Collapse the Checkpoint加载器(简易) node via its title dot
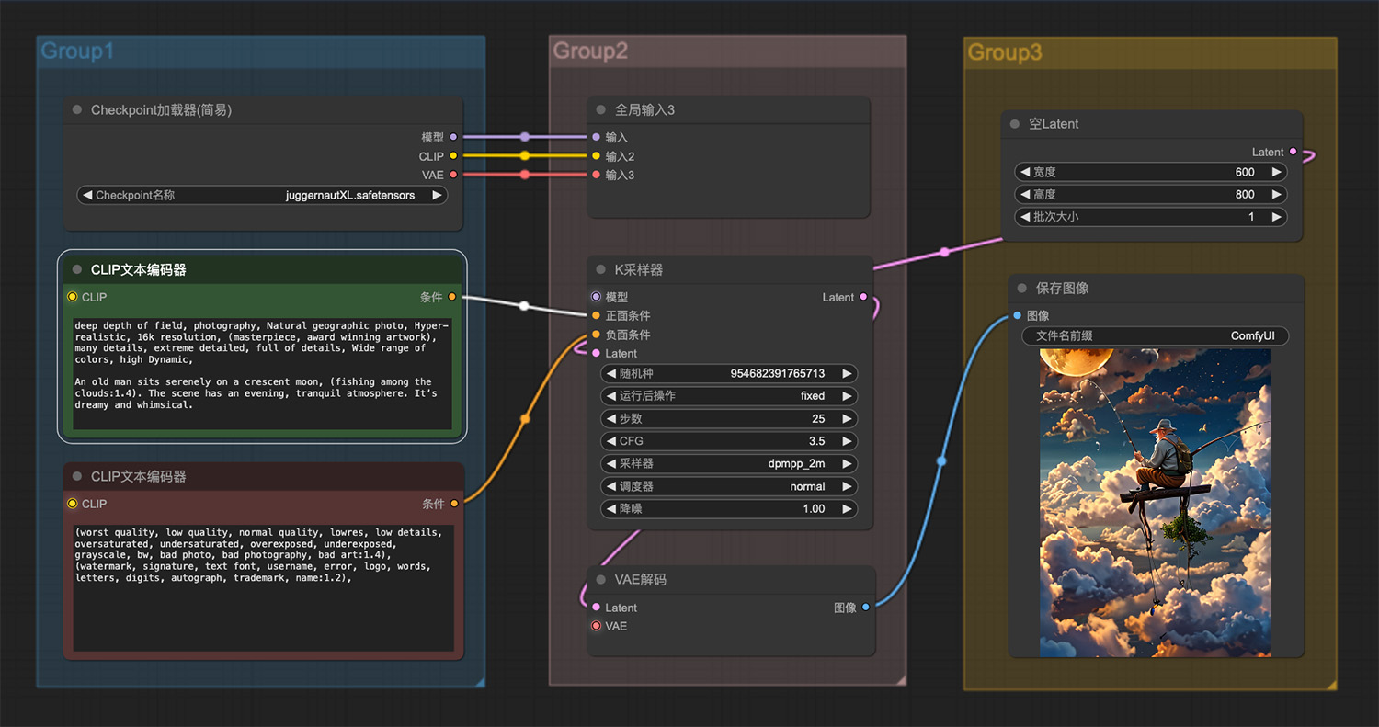Image resolution: width=1379 pixels, height=727 pixels. 77,110
